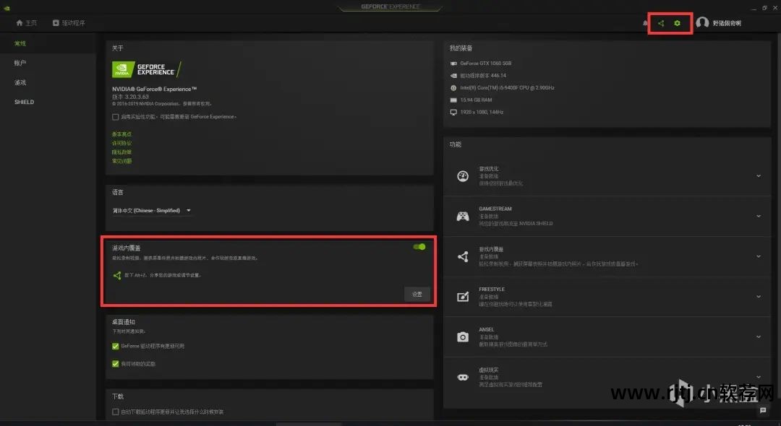This screenshot has width=781, height=426.
Task: Open the 版本亮点 release highlights link
Action: 122,134
